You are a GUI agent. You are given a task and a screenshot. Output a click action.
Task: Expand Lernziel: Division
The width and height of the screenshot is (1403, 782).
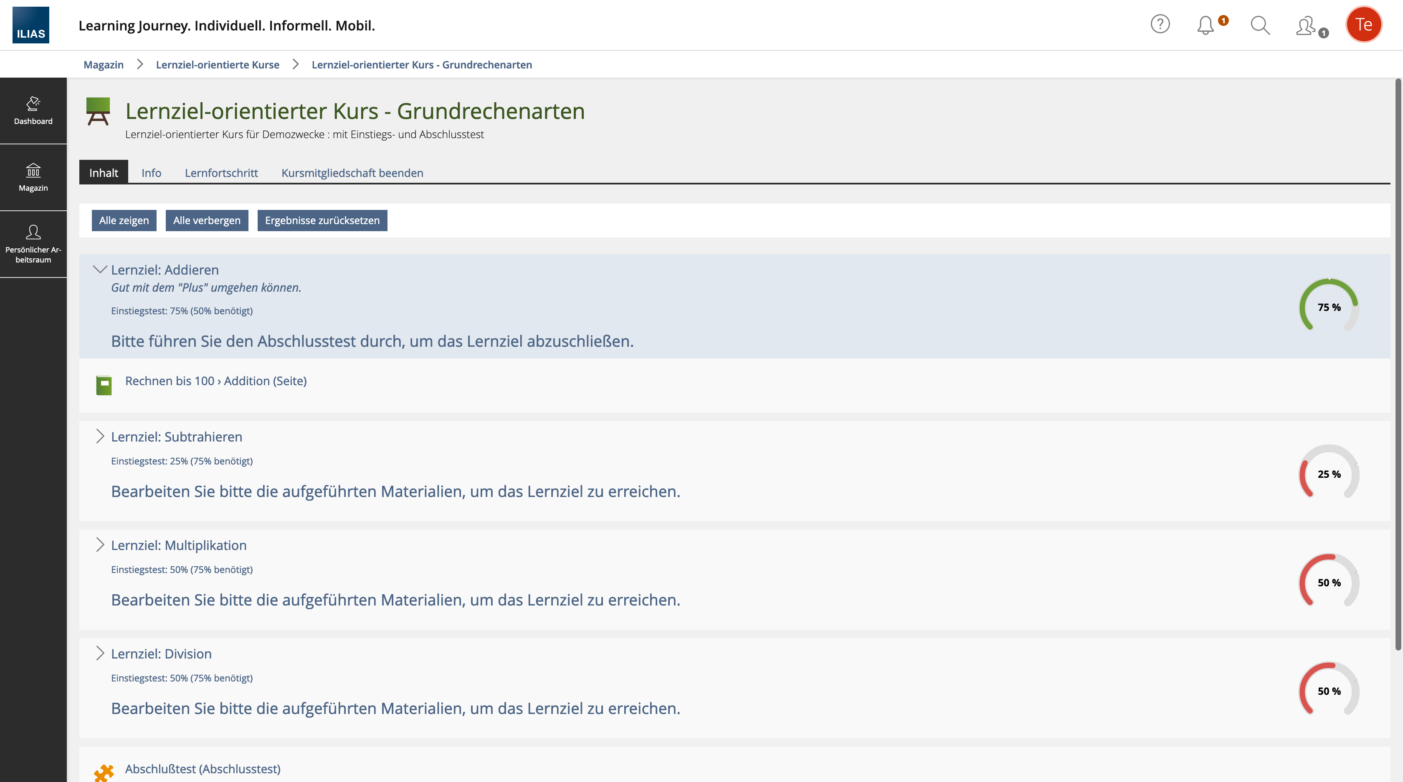point(100,653)
